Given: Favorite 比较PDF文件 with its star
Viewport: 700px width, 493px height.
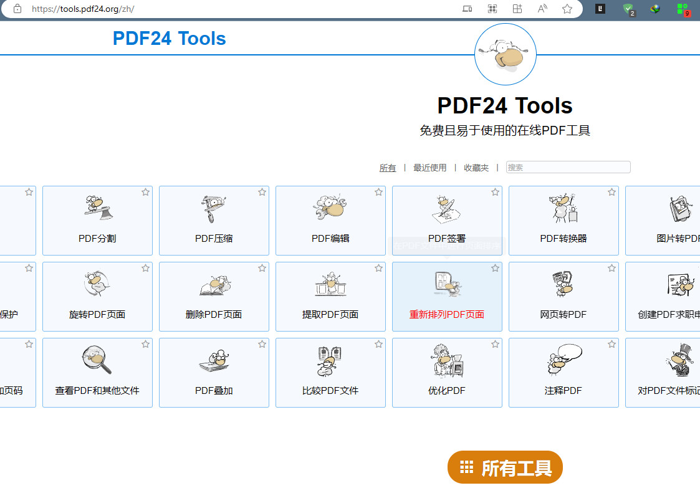Looking at the screenshot, I should click(x=378, y=344).
